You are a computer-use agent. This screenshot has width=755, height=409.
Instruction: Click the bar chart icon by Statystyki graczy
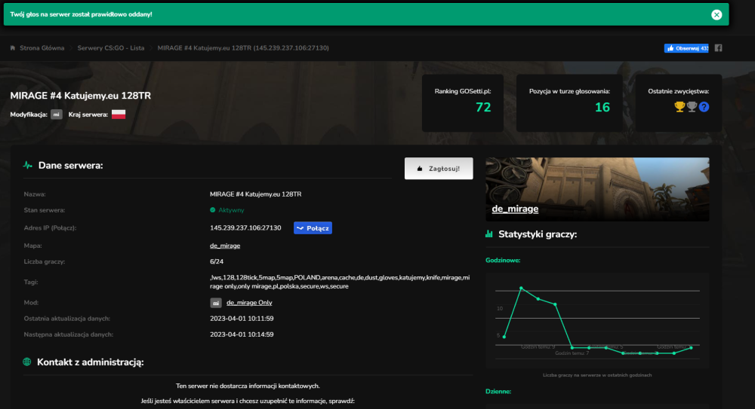(x=489, y=234)
